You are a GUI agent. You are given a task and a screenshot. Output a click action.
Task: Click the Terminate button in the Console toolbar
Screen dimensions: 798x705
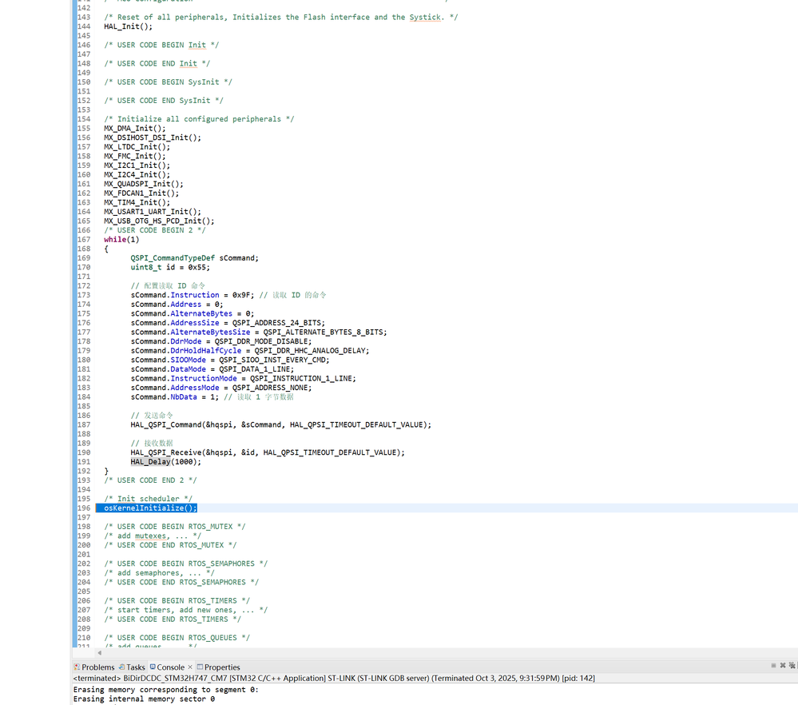773,665
